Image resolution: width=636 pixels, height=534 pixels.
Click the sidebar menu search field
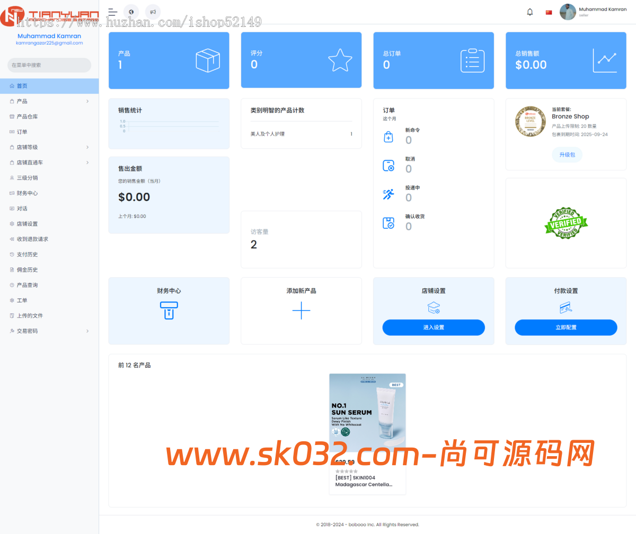pyautogui.click(x=49, y=65)
